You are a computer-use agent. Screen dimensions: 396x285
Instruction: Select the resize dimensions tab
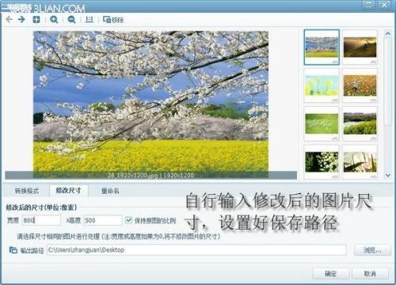point(69,190)
